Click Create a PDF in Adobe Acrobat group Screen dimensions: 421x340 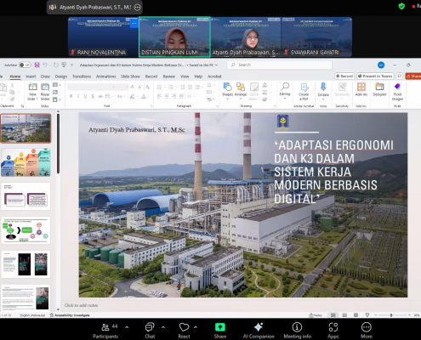(x=304, y=91)
